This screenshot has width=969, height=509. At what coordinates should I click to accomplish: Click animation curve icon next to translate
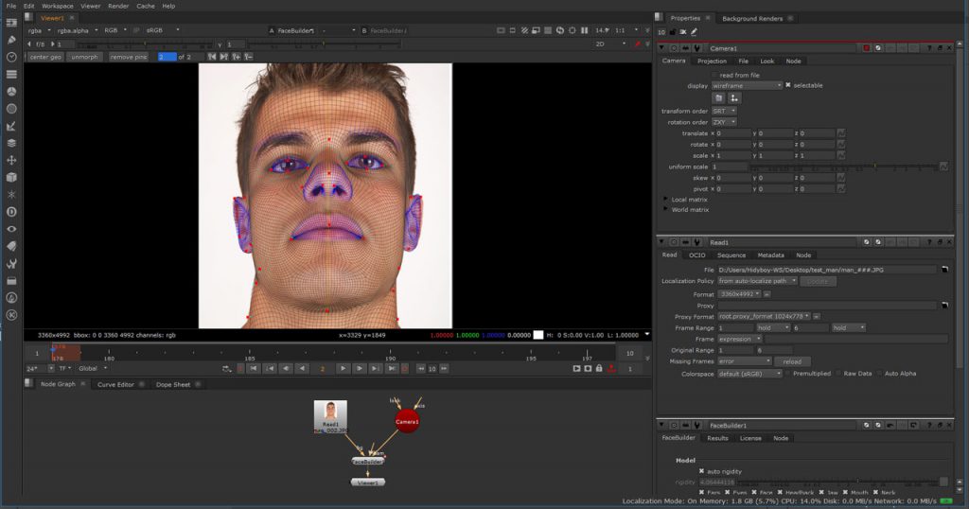coord(841,133)
